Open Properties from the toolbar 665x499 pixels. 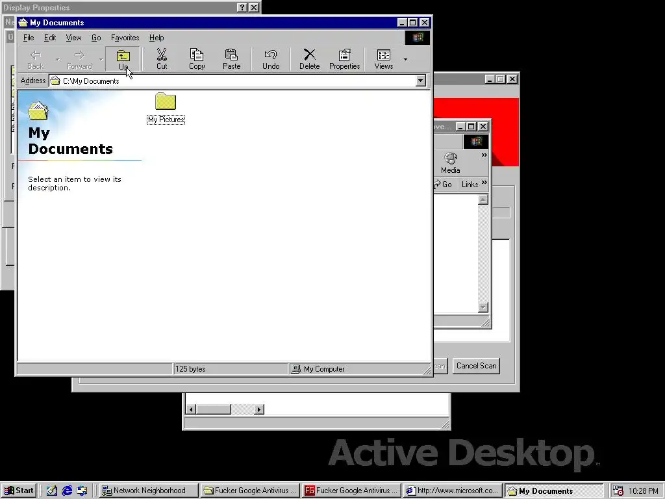coord(344,59)
